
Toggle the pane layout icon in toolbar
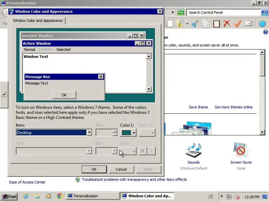(169, 24)
